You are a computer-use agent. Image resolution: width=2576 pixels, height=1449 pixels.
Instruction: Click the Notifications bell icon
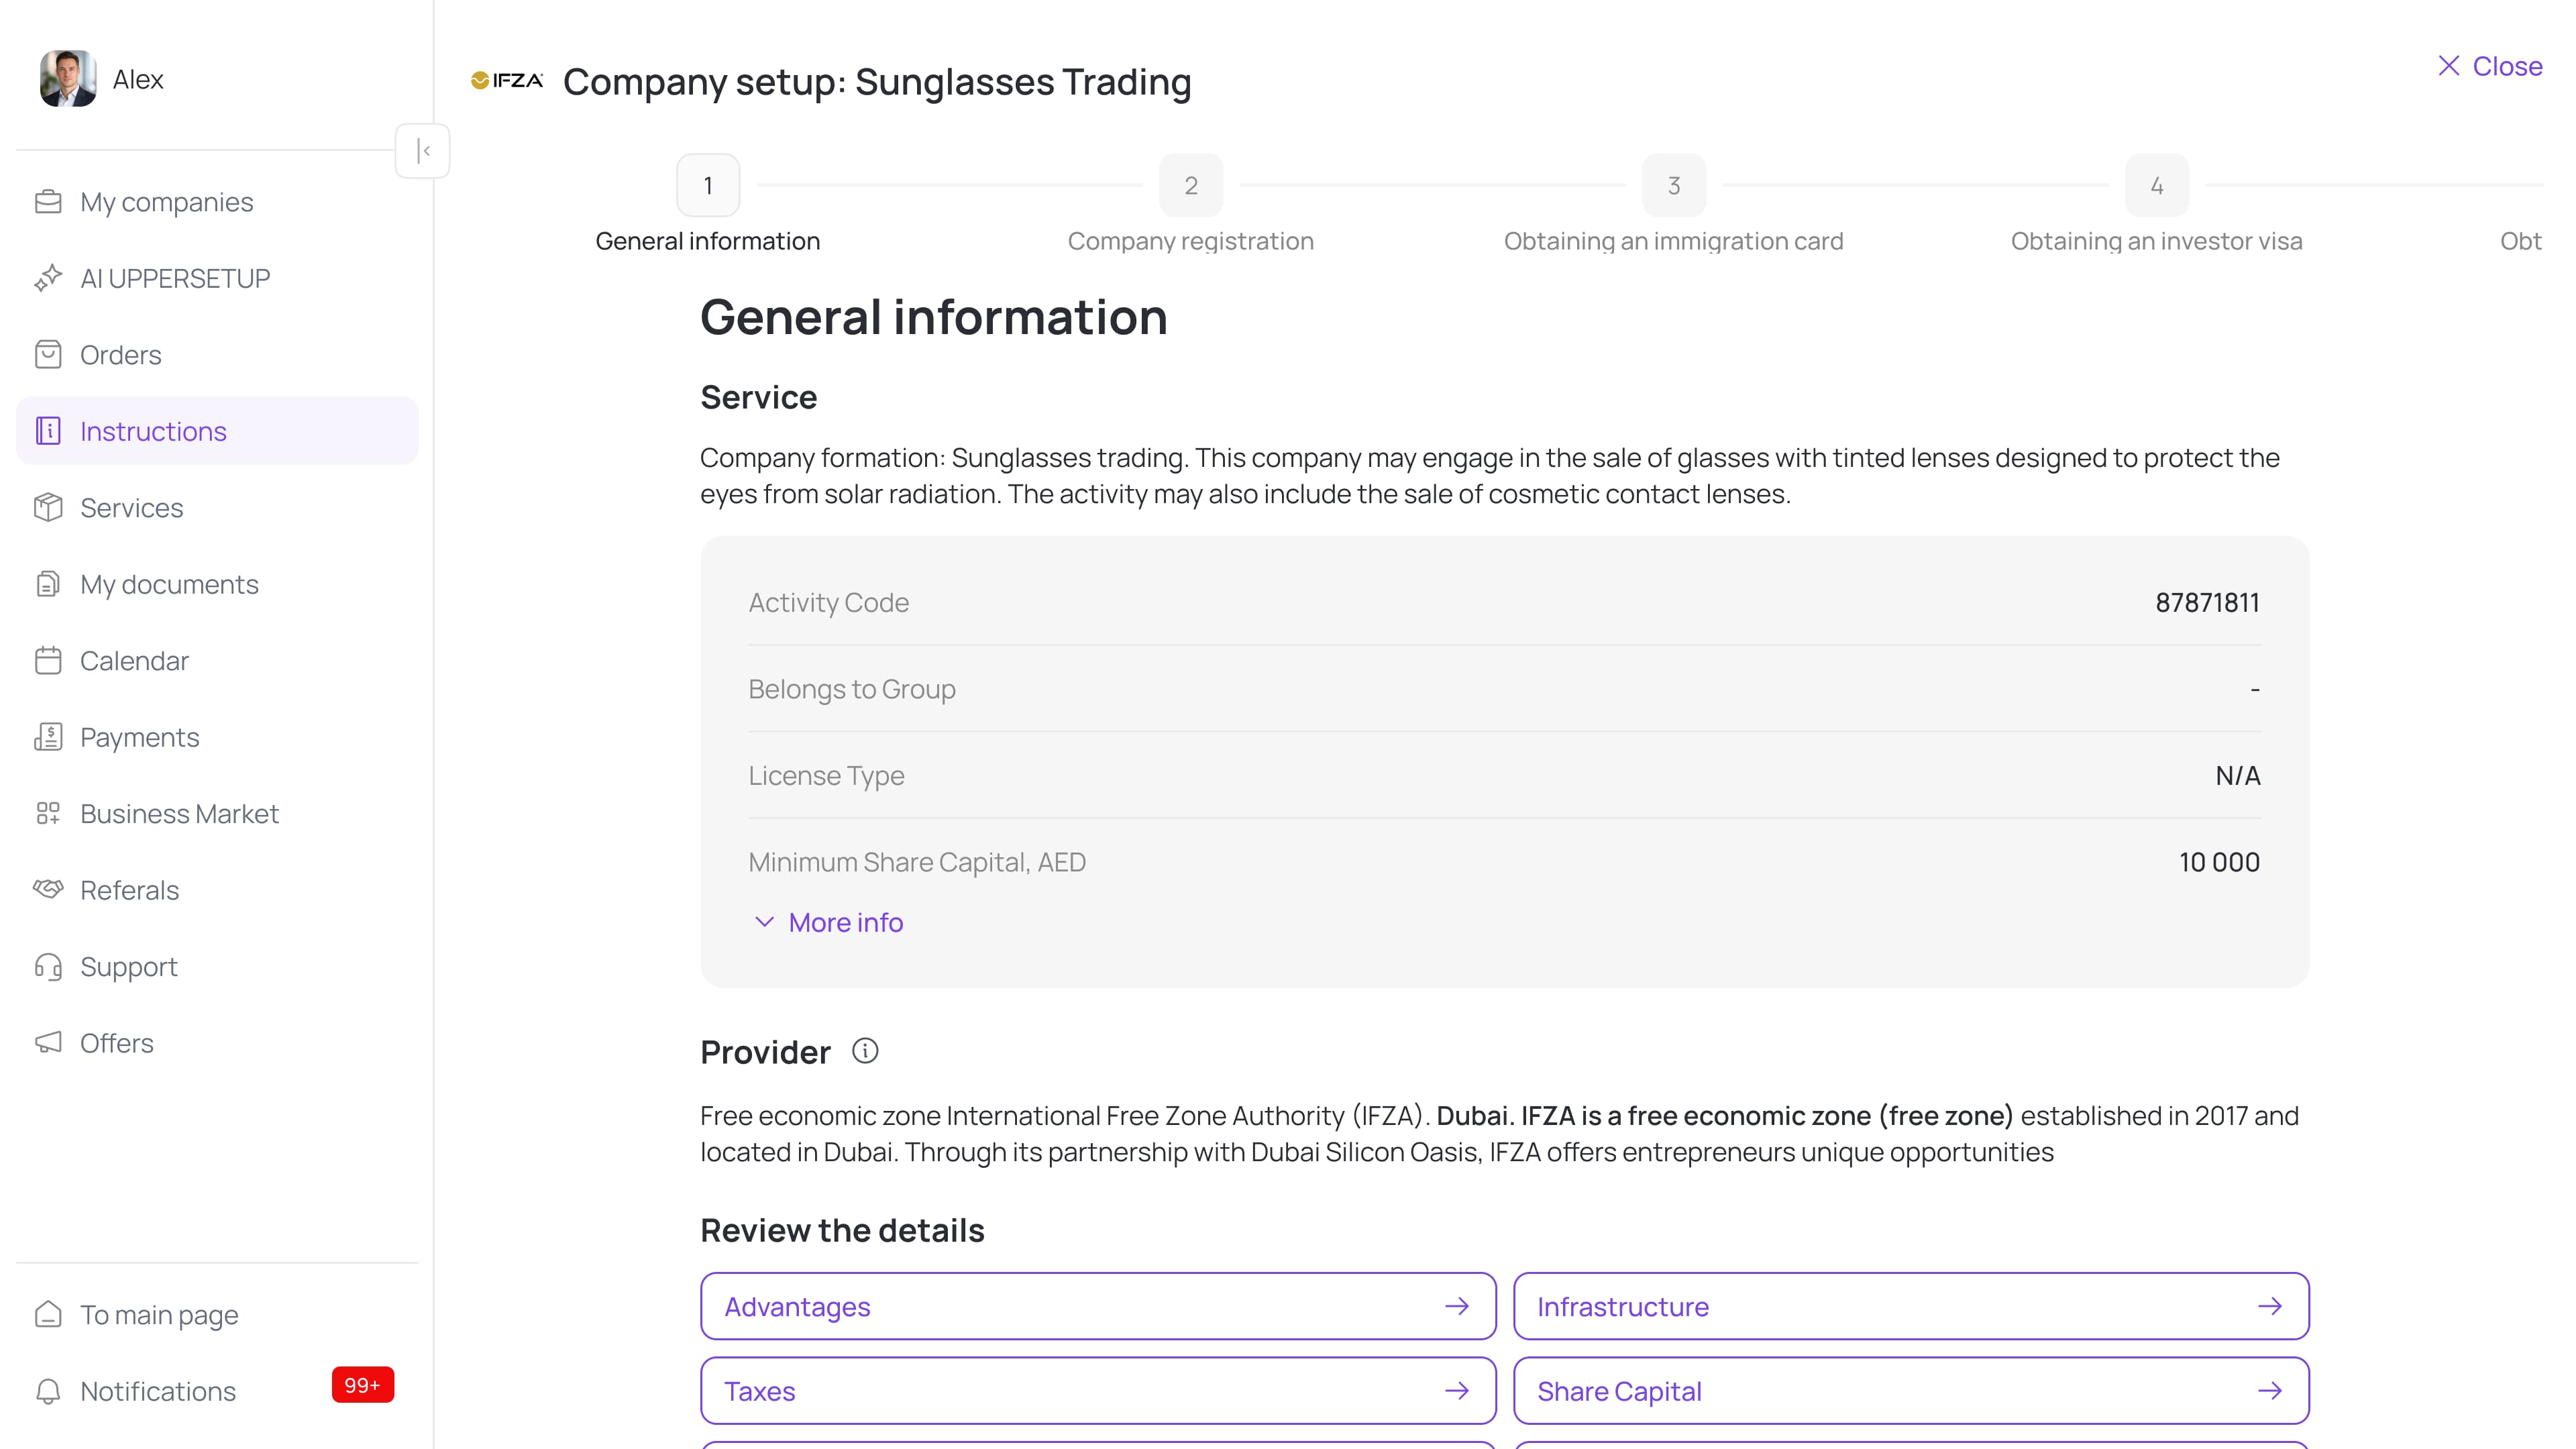[48, 1391]
